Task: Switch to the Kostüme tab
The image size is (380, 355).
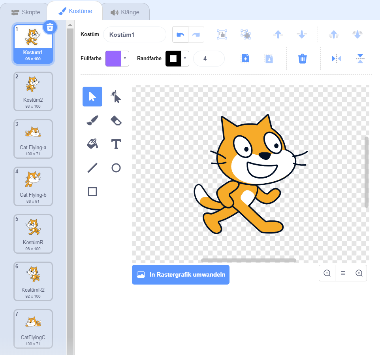Action: (x=75, y=11)
